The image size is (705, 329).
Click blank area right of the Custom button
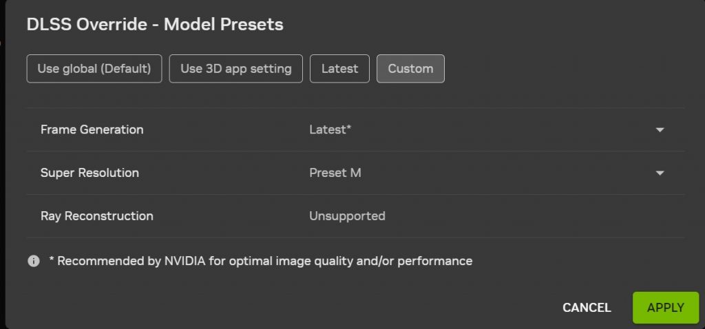pyautogui.click(x=565, y=69)
